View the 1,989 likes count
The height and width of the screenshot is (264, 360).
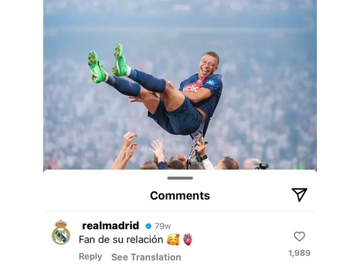point(300,253)
